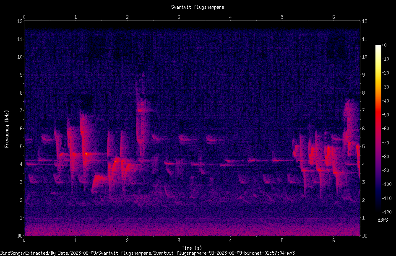The width and height of the screenshot is (396, 256).
Task: Click '1' on the bottom time axis
Action: [76, 240]
